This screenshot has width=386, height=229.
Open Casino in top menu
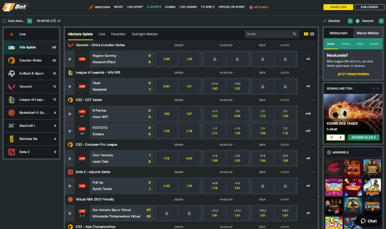pyautogui.click(x=170, y=7)
